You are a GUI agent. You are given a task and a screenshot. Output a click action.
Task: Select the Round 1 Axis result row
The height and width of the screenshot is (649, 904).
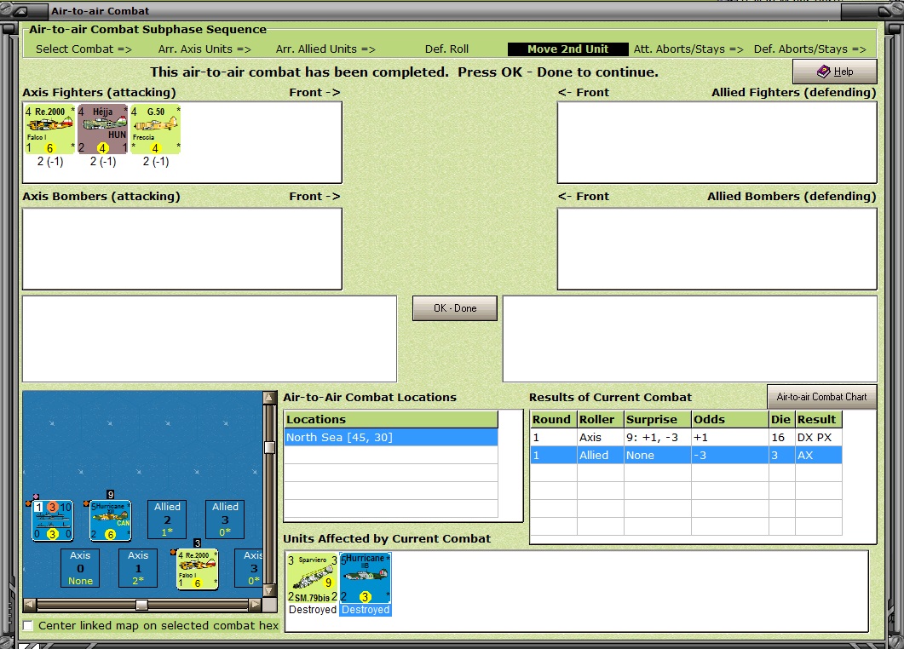(686, 438)
